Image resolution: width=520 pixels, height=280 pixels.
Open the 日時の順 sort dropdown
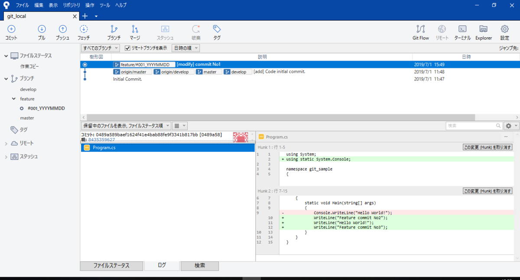185,48
